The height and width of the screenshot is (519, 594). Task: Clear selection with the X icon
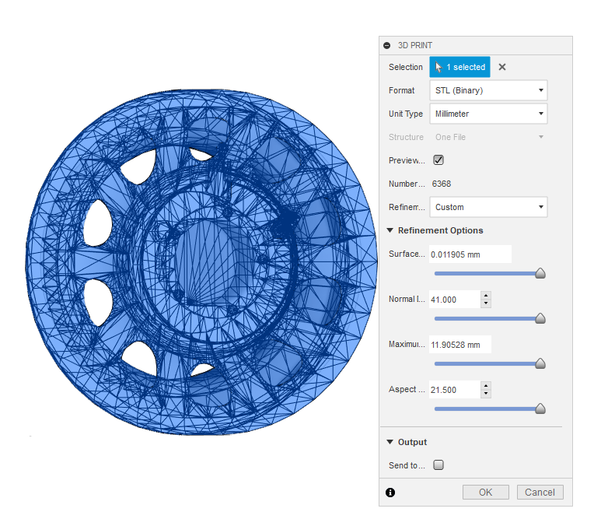click(502, 67)
